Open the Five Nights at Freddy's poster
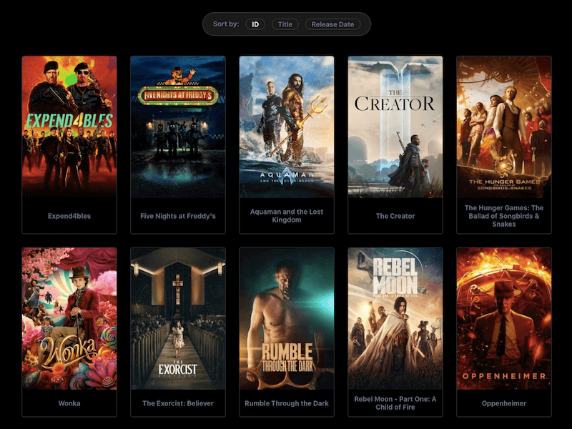The height and width of the screenshot is (429, 572). [178, 127]
